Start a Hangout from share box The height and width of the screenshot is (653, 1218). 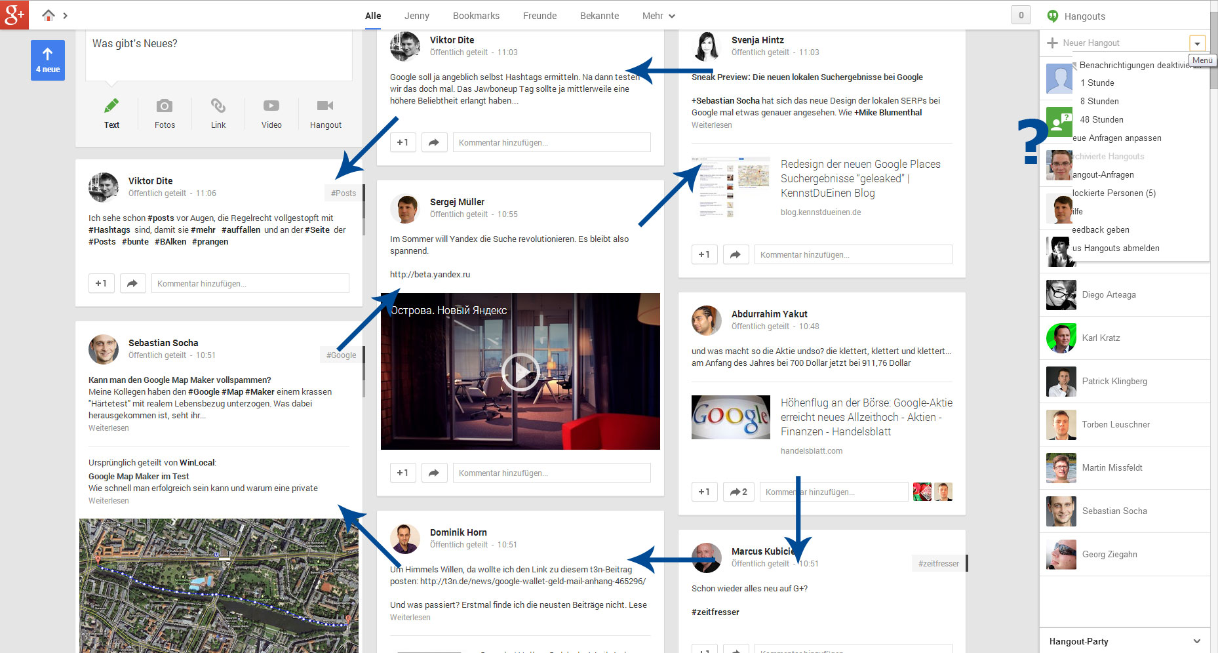(325, 106)
